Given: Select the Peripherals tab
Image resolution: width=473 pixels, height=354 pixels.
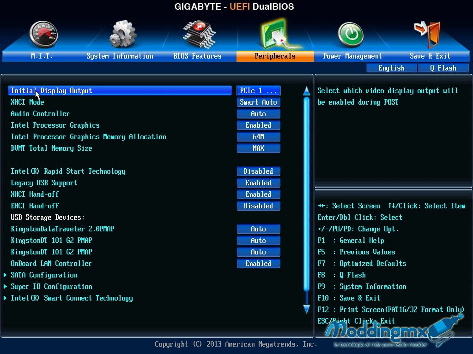Looking at the screenshot, I should [275, 56].
